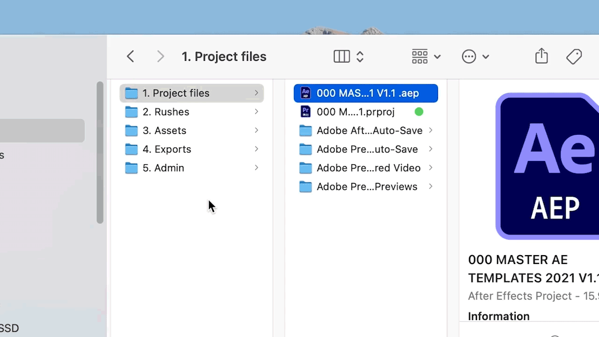599x337 pixels.
Task: Click the Share icon in toolbar
Action: point(541,56)
